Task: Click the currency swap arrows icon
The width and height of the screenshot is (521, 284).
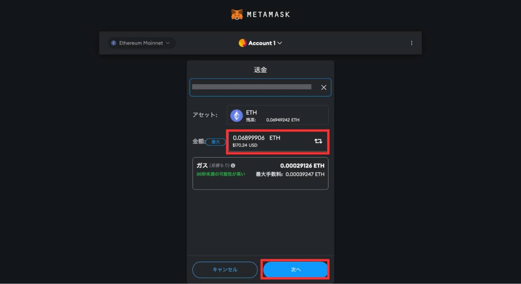Action: [x=318, y=141]
